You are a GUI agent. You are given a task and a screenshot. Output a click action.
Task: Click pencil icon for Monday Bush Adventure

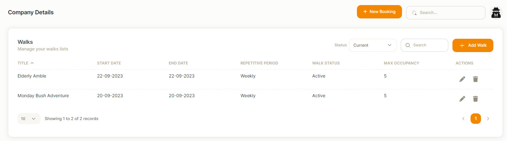(x=462, y=99)
